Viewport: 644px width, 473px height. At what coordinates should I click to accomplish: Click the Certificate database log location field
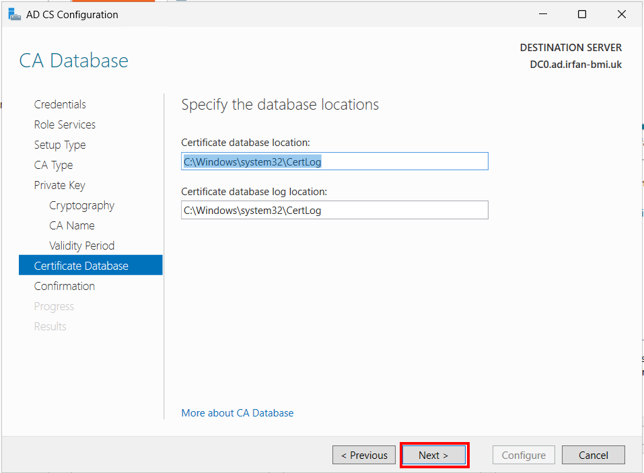334,210
